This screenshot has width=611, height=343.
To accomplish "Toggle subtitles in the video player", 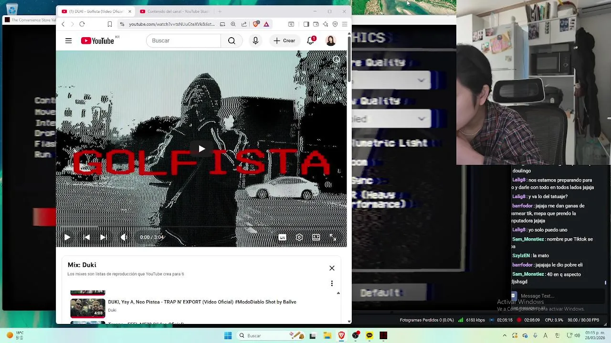I will (x=282, y=237).
